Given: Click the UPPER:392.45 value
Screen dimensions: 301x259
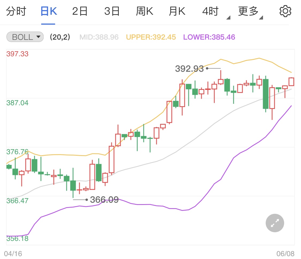Looking at the screenshot, I should pyautogui.click(x=151, y=37).
